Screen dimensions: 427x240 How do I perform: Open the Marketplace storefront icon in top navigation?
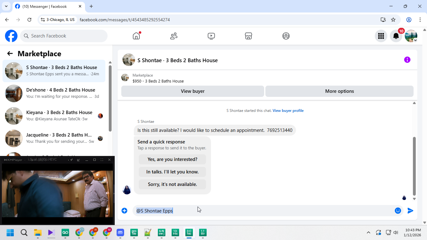tap(249, 36)
